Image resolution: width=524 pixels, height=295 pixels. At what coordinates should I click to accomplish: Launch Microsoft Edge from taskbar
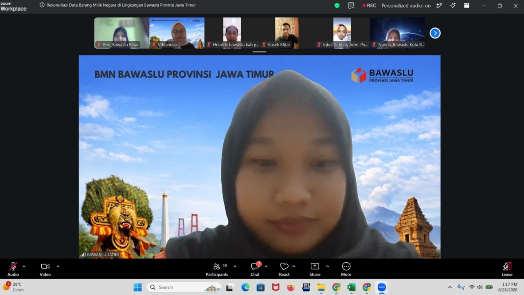click(245, 287)
